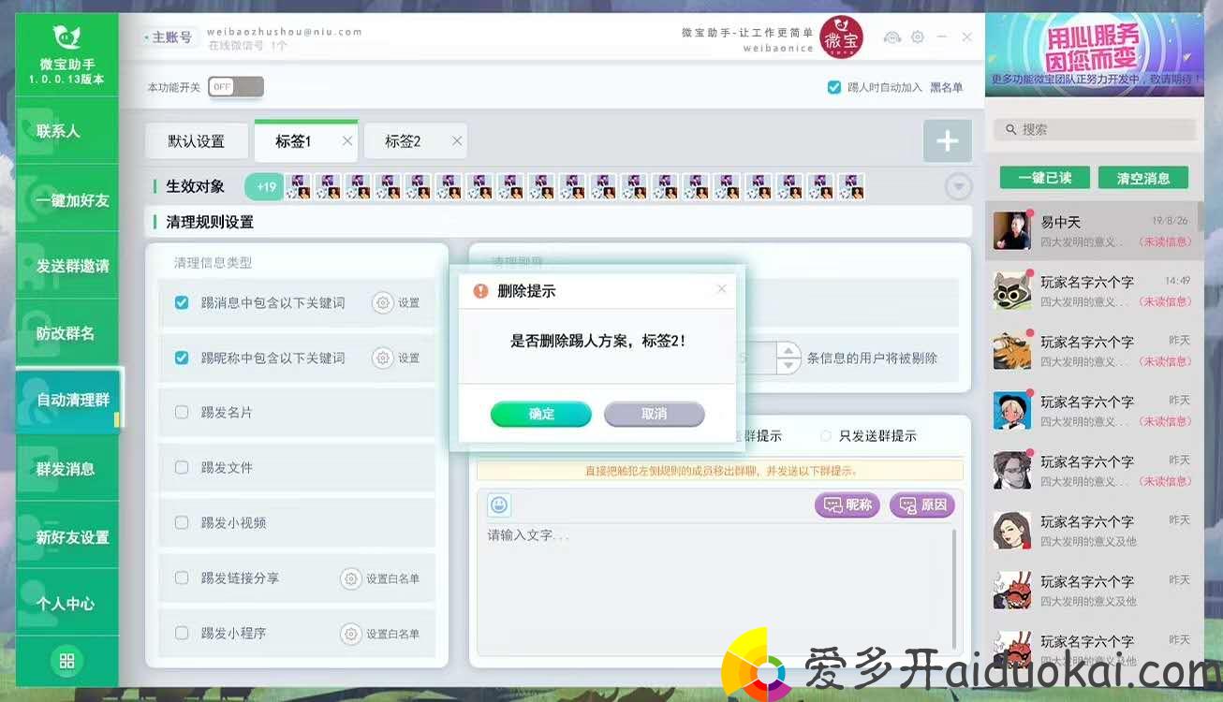The height and width of the screenshot is (702, 1223).
Task: Click the search magnifier icon in the message panel
Action: pos(1011,130)
